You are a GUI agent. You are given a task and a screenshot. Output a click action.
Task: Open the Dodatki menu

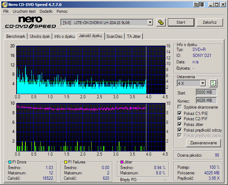point(46,11)
